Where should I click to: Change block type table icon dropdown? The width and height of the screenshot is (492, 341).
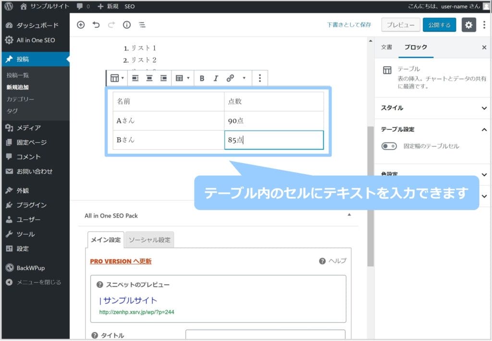point(117,78)
